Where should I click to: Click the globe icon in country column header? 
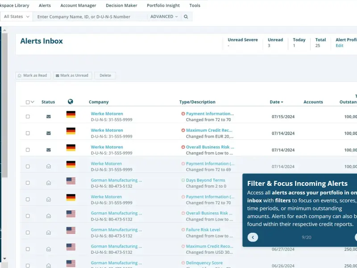71,101
